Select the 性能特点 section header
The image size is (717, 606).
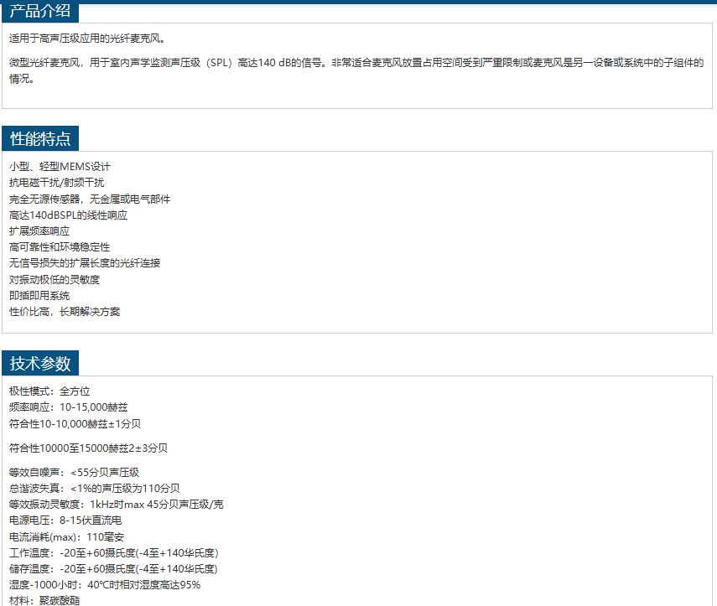coord(40,139)
